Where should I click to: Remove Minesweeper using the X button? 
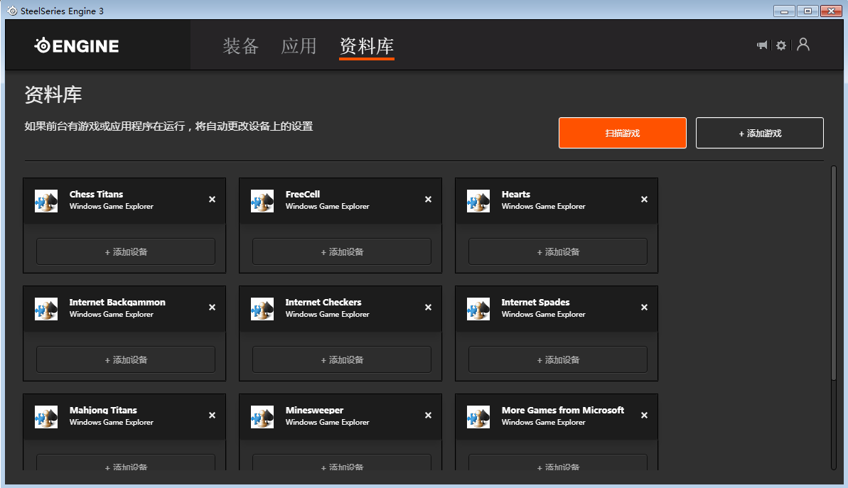click(x=428, y=416)
